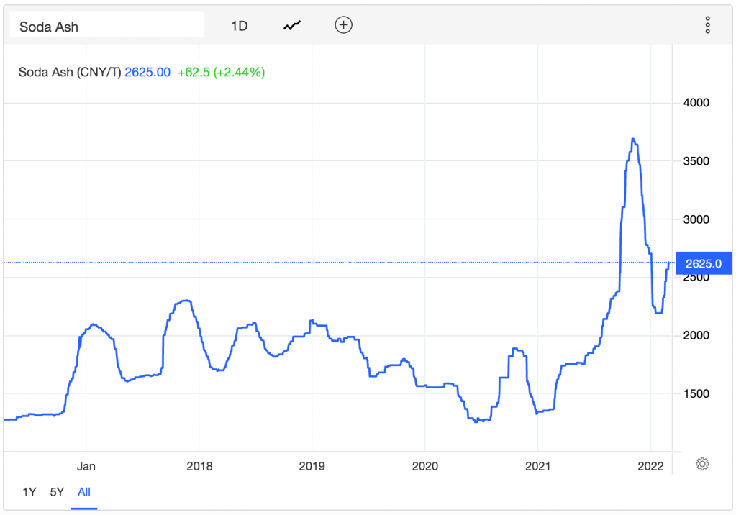Expand the overflow menu at top right
The image size is (736, 515).
coord(707,24)
